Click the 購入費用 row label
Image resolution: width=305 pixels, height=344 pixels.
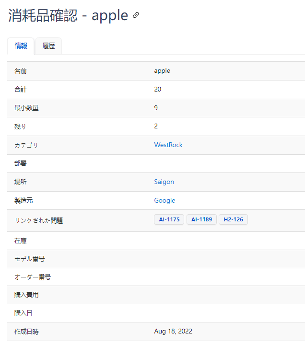coord(26,295)
